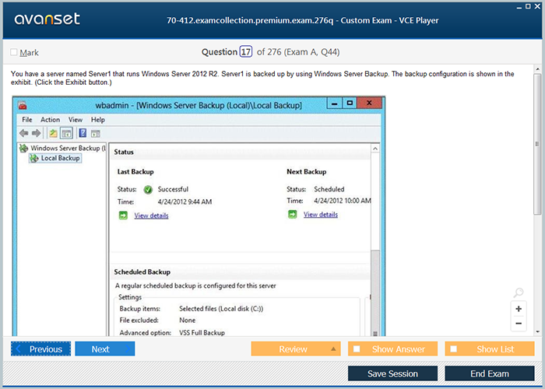Click the Successful status checkmark icon
The height and width of the screenshot is (389, 545).
148,190
